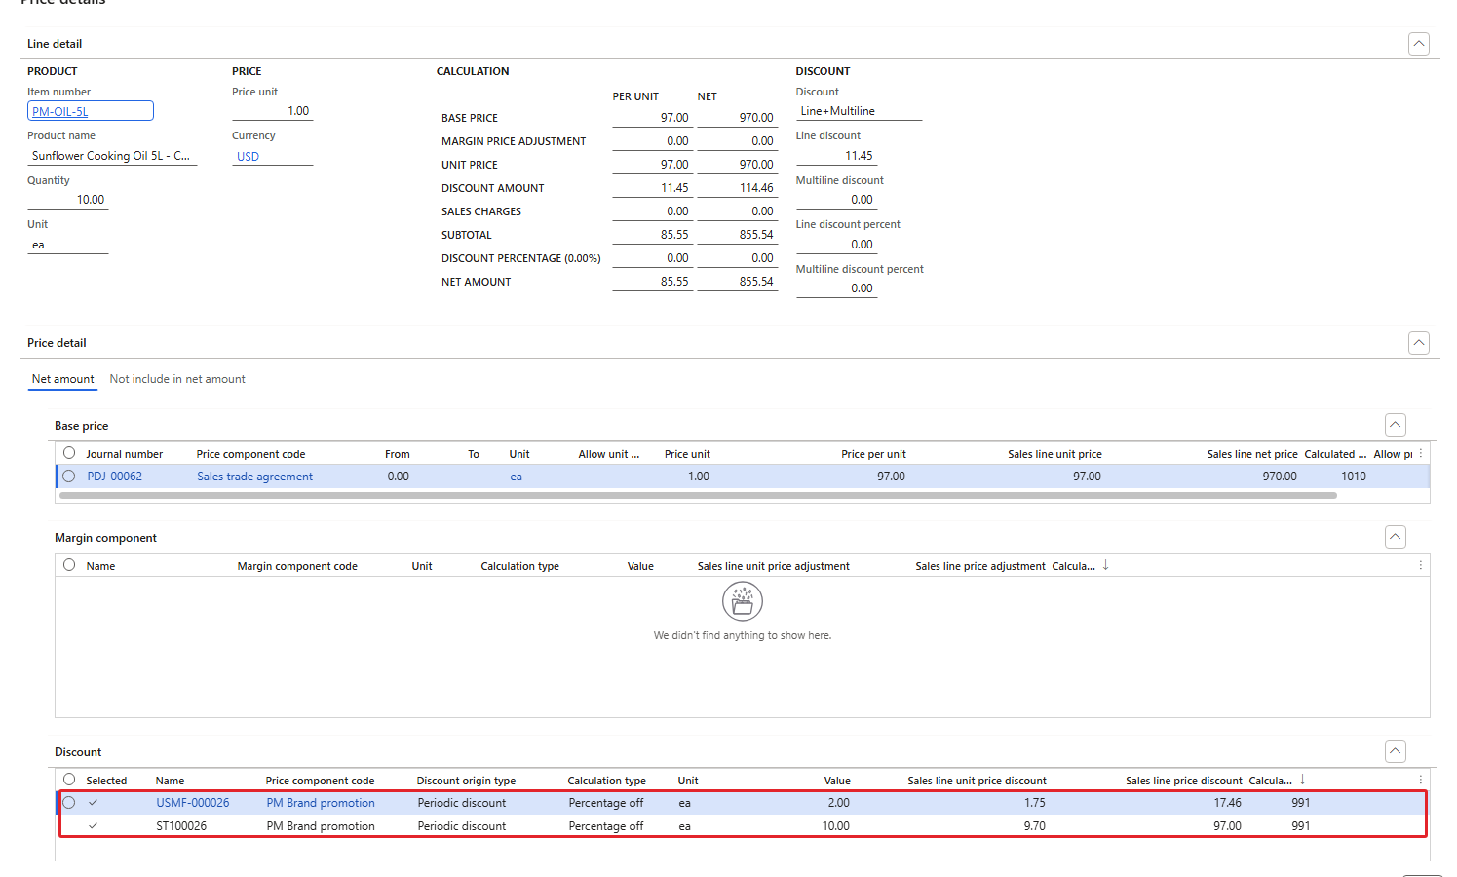This screenshot has height=877, width=1457.
Task: Select all rows in Discount grid
Action: tap(69, 780)
